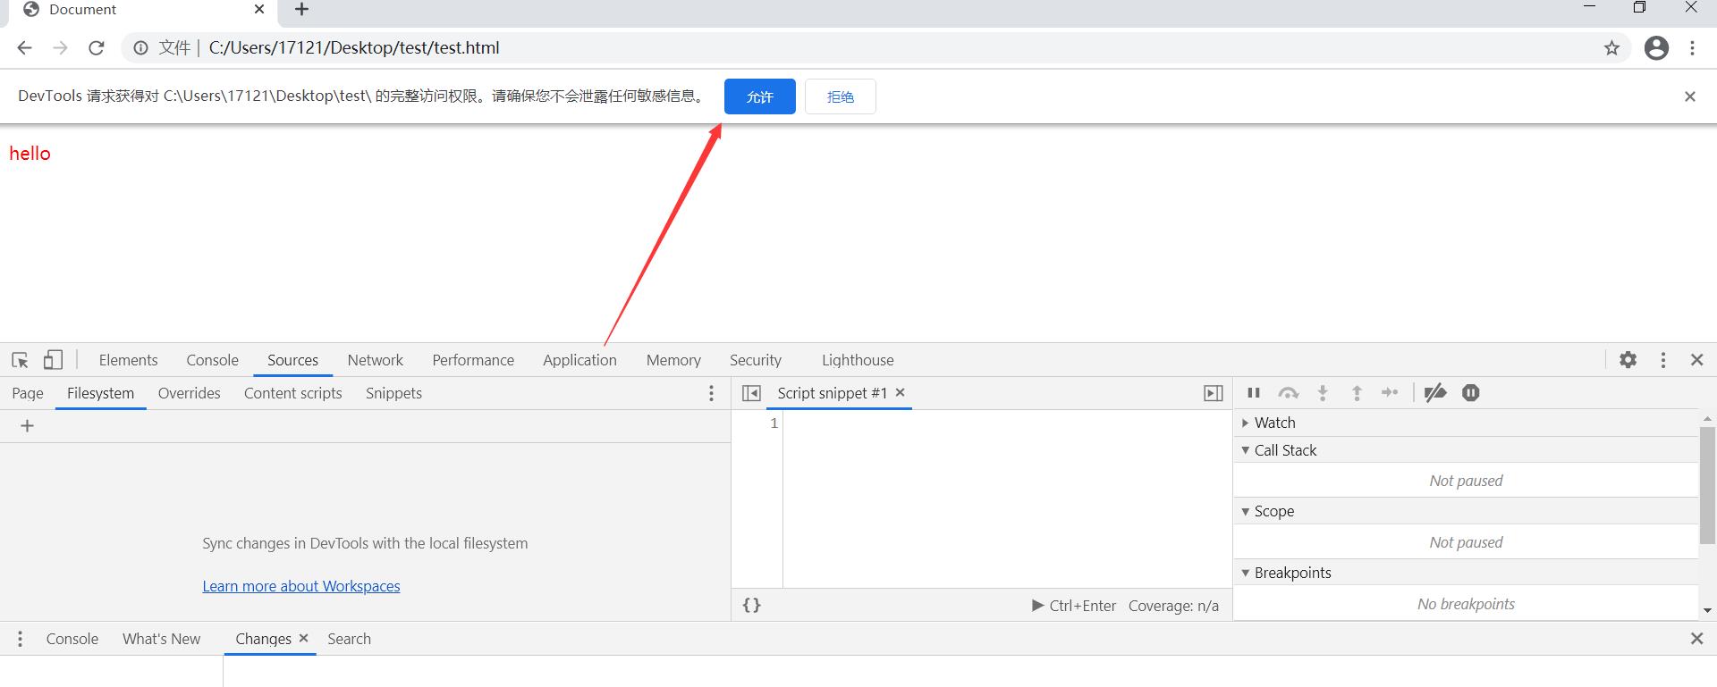Close the bottom drawer
Image resolution: width=1717 pixels, height=687 pixels.
click(x=1696, y=639)
